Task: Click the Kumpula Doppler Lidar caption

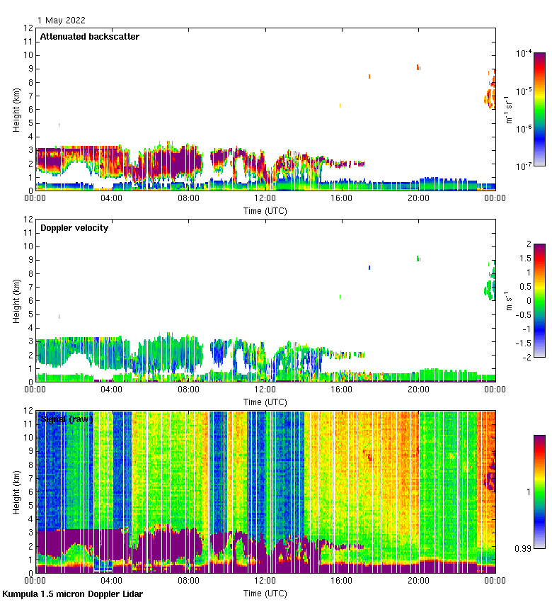Action: tap(73, 594)
